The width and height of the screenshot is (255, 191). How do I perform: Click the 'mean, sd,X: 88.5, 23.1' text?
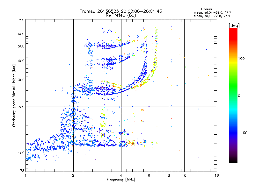point(212,16)
